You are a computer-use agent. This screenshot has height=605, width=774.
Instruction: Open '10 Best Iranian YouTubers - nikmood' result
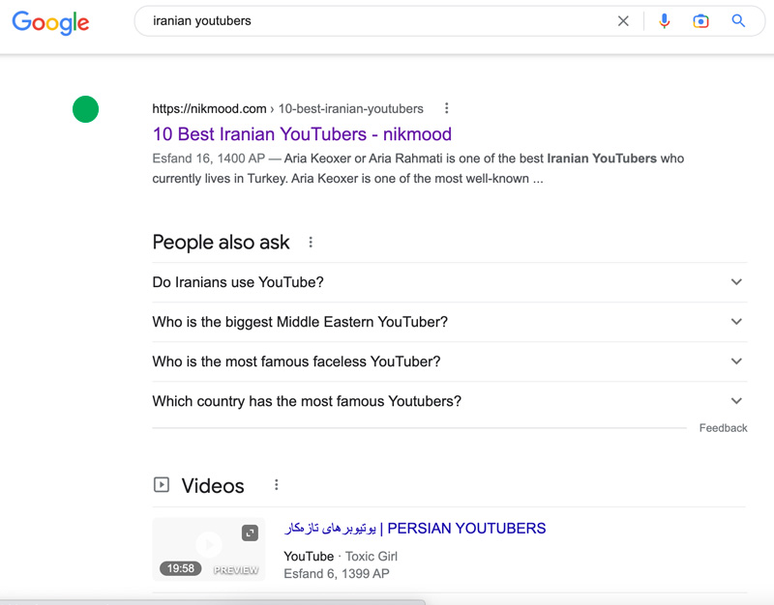click(302, 134)
